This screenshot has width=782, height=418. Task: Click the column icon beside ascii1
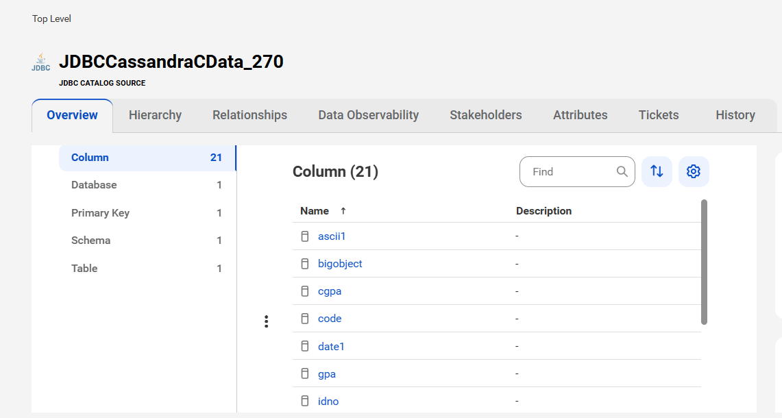click(x=305, y=236)
